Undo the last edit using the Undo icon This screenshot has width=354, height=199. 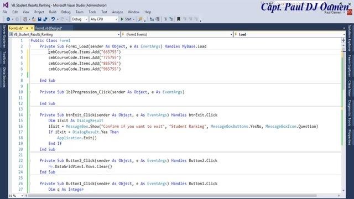53,19
